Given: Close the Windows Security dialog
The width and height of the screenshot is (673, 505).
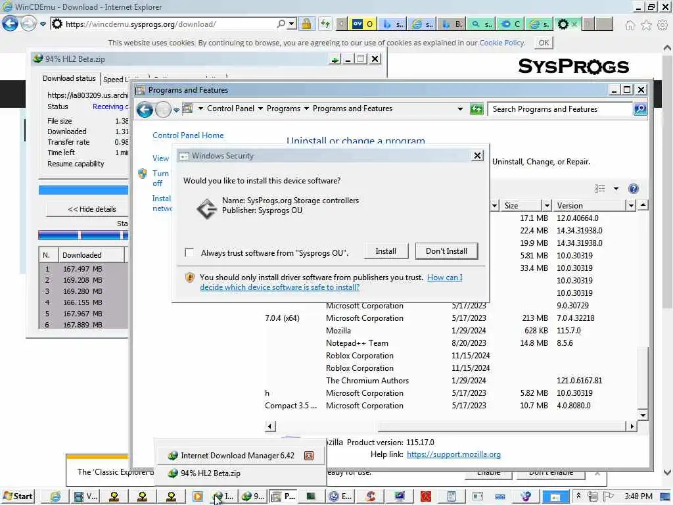Looking at the screenshot, I should 477,156.
